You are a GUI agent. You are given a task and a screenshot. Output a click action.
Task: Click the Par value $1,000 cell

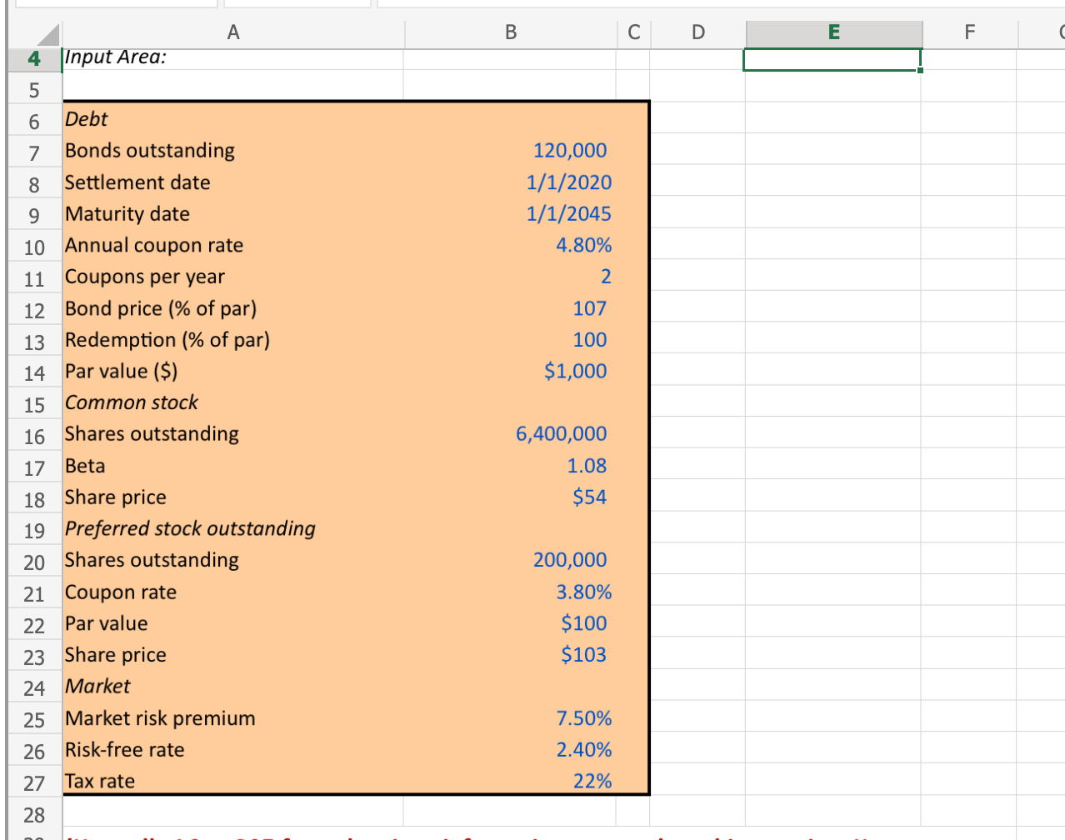coord(510,372)
